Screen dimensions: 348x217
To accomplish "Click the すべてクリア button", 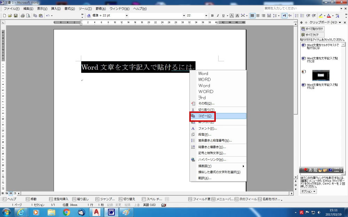I will point(313,35).
